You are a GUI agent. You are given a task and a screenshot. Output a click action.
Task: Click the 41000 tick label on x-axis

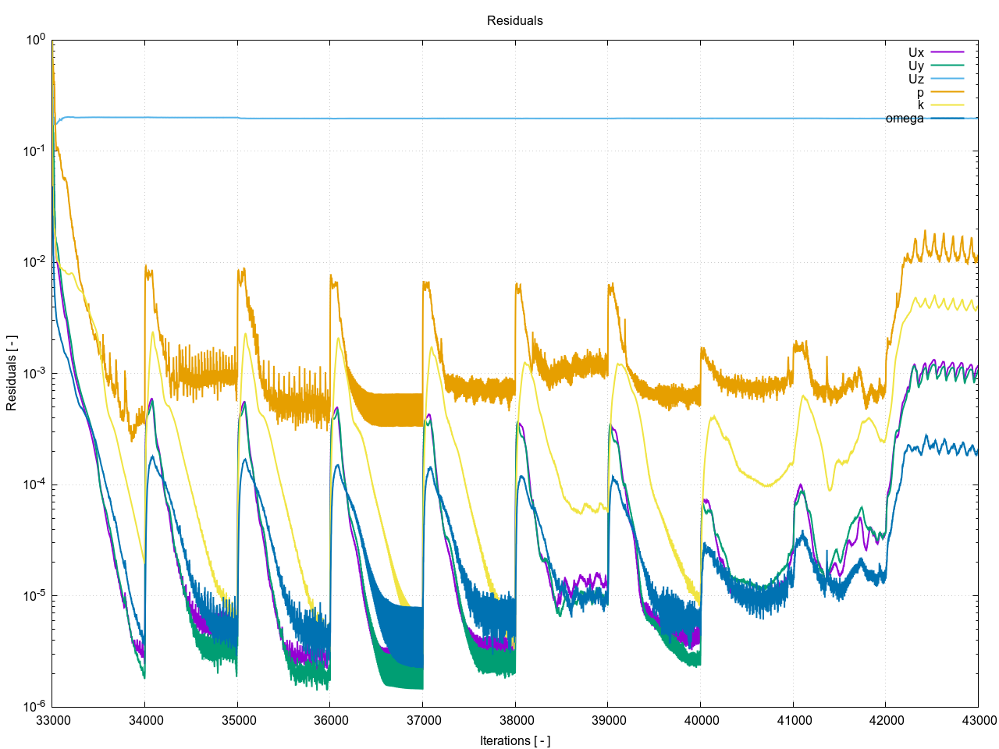(793, 720)
